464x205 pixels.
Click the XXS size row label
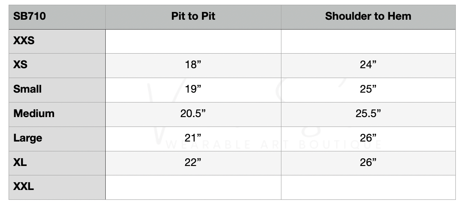[24, 41]
